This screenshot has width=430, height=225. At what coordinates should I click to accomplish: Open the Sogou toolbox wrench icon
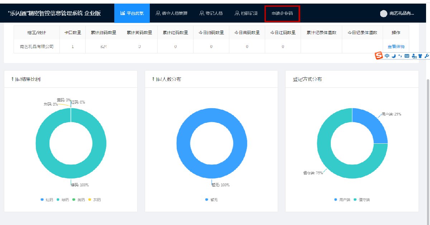click(x=426, y=56)
